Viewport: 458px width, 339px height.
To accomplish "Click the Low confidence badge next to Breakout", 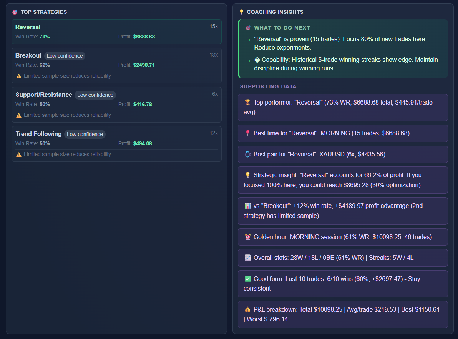I will (65, 56).
